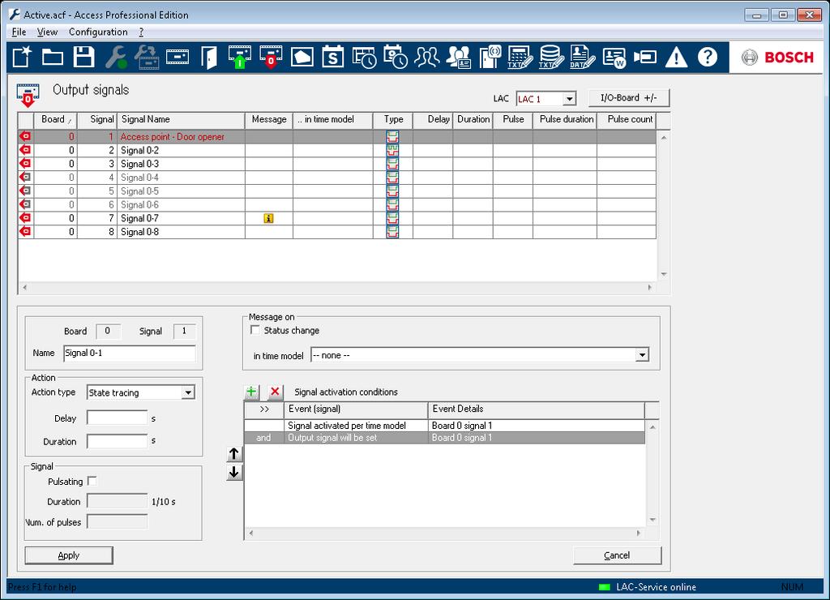Open the Configuration menu
Viewport: 830px width, 600px height.
click(98, 32)
